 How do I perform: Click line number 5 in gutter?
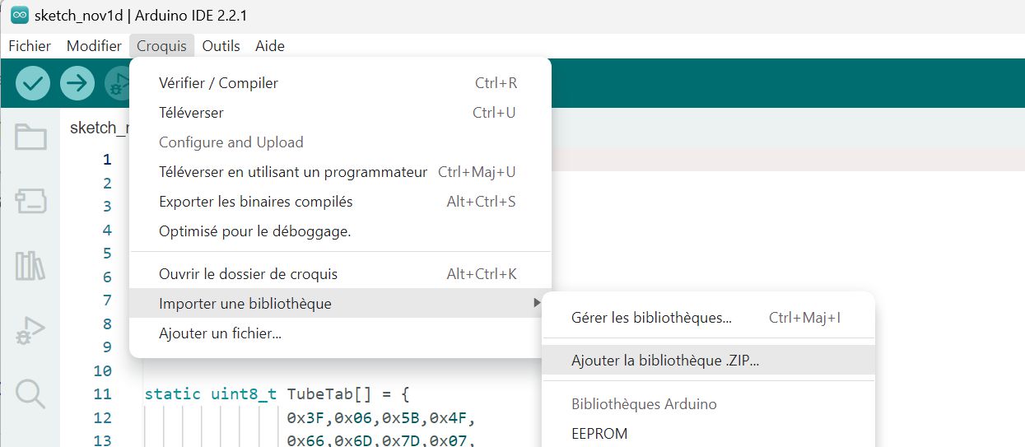click(x=107, y=254)
